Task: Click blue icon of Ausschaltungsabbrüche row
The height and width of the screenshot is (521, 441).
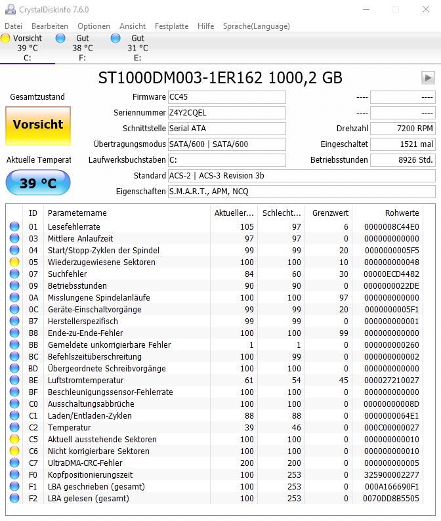Action: point(14,404)
